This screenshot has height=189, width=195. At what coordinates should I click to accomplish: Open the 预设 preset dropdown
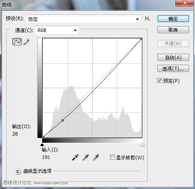83,19
